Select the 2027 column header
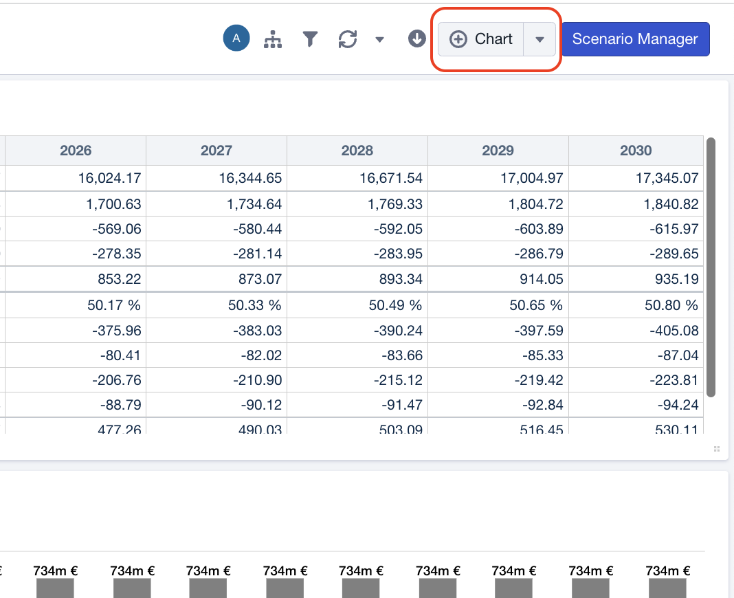Viewport: 734px width, 598px height. (216, 151)
